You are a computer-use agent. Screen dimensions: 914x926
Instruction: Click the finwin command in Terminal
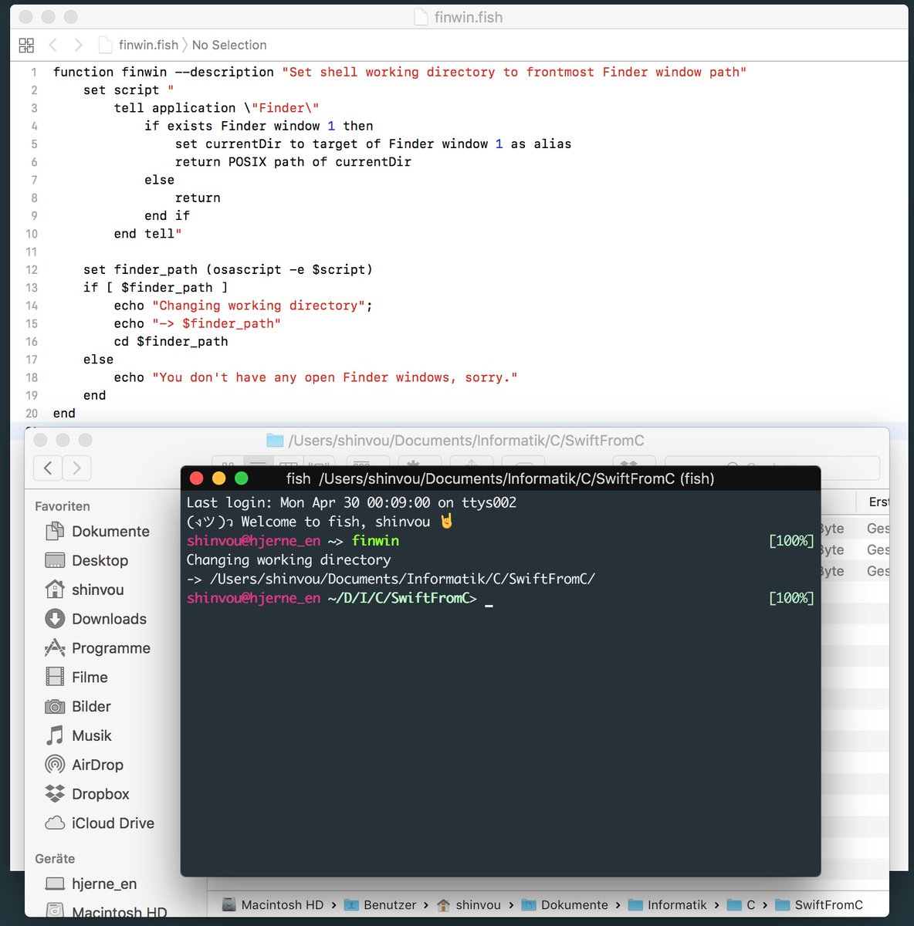[375, 541]
